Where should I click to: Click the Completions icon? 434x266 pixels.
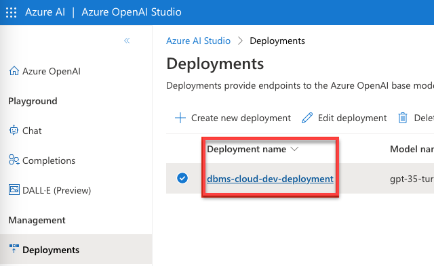14,160
